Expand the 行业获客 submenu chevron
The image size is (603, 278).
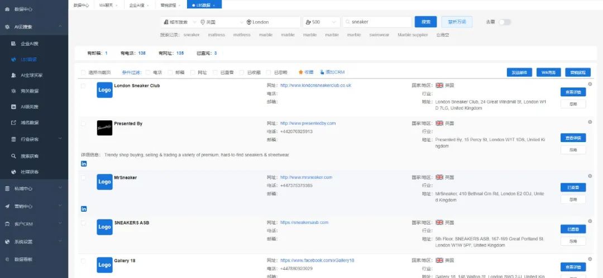(x=60, y=139)
